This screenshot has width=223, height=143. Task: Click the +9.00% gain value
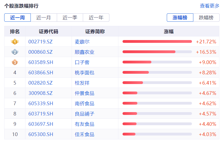[208, 62]
